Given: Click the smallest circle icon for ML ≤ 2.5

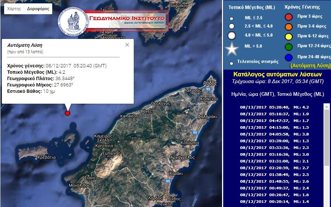Looking at the screenshot, I should [231, 18].
